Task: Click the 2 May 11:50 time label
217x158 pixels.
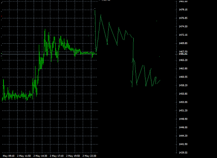Action: coord(24,156)
